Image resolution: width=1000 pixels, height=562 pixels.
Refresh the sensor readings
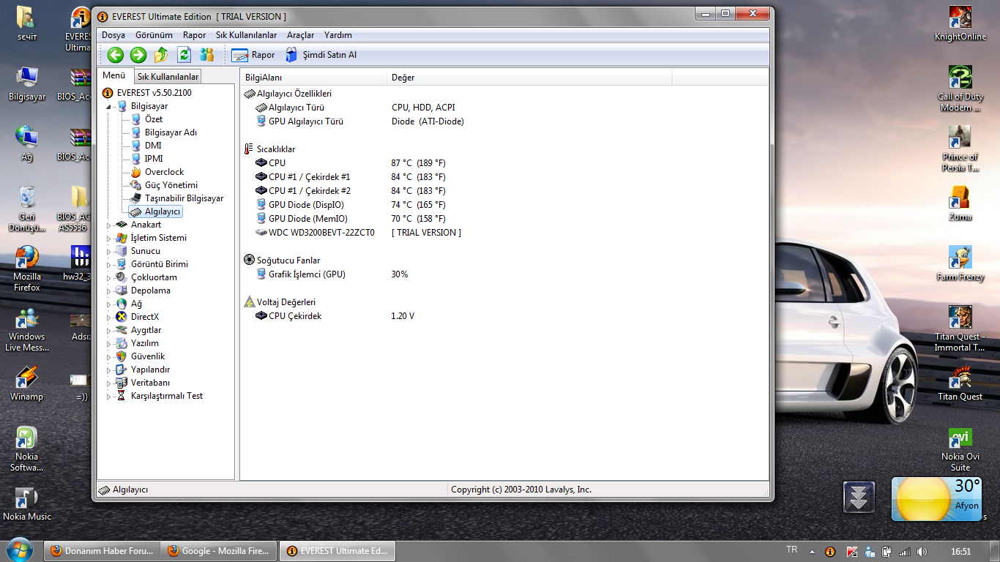click(x=184, y=55)
